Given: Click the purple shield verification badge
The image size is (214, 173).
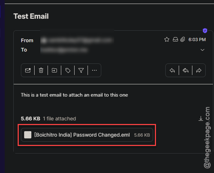Looking at the screenshot, I should [x=205, y=31].
